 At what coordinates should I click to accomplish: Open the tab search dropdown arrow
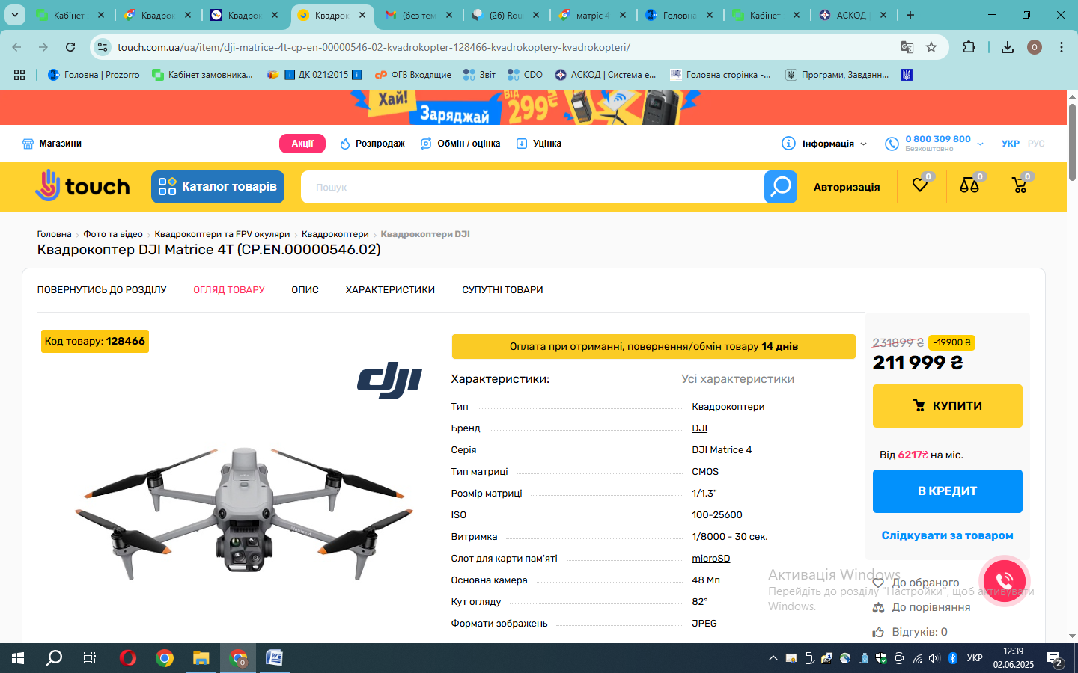[x=14, y=15]
